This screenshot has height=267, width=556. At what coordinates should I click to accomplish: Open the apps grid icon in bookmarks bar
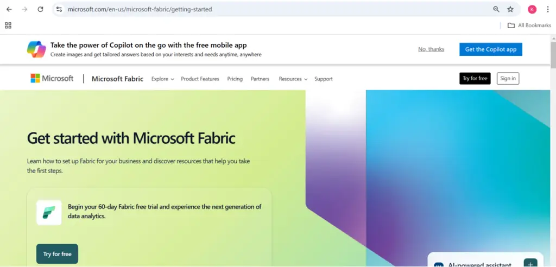point(8,25)
